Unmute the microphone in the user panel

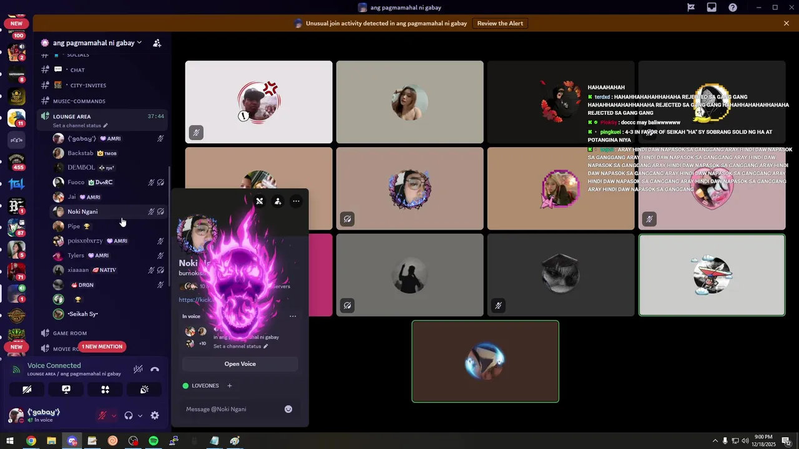pyautogui.click(x=102, y=415)
